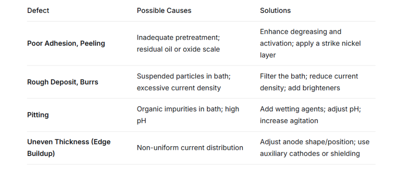Image resolution: width=413 pixels, height=170 pixels.
Task: Click the phrase "excessive current density"
Action: pos(179,88)
